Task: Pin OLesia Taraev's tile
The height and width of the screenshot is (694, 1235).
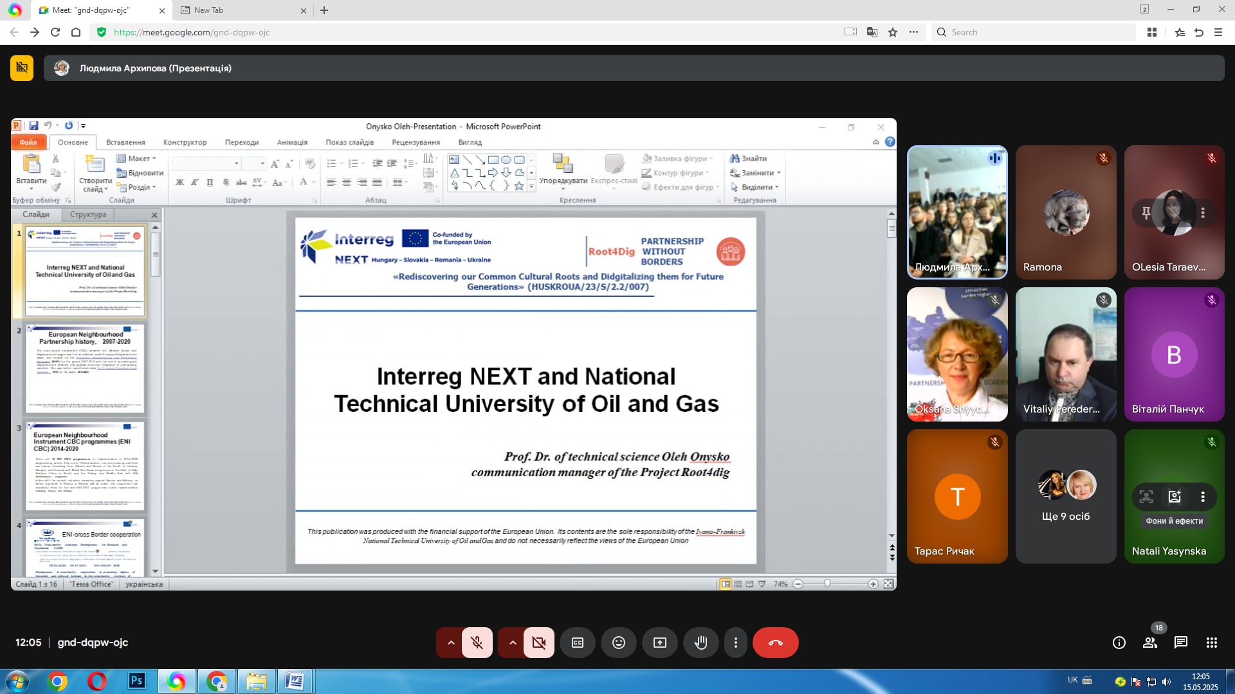Action: 1146,212
